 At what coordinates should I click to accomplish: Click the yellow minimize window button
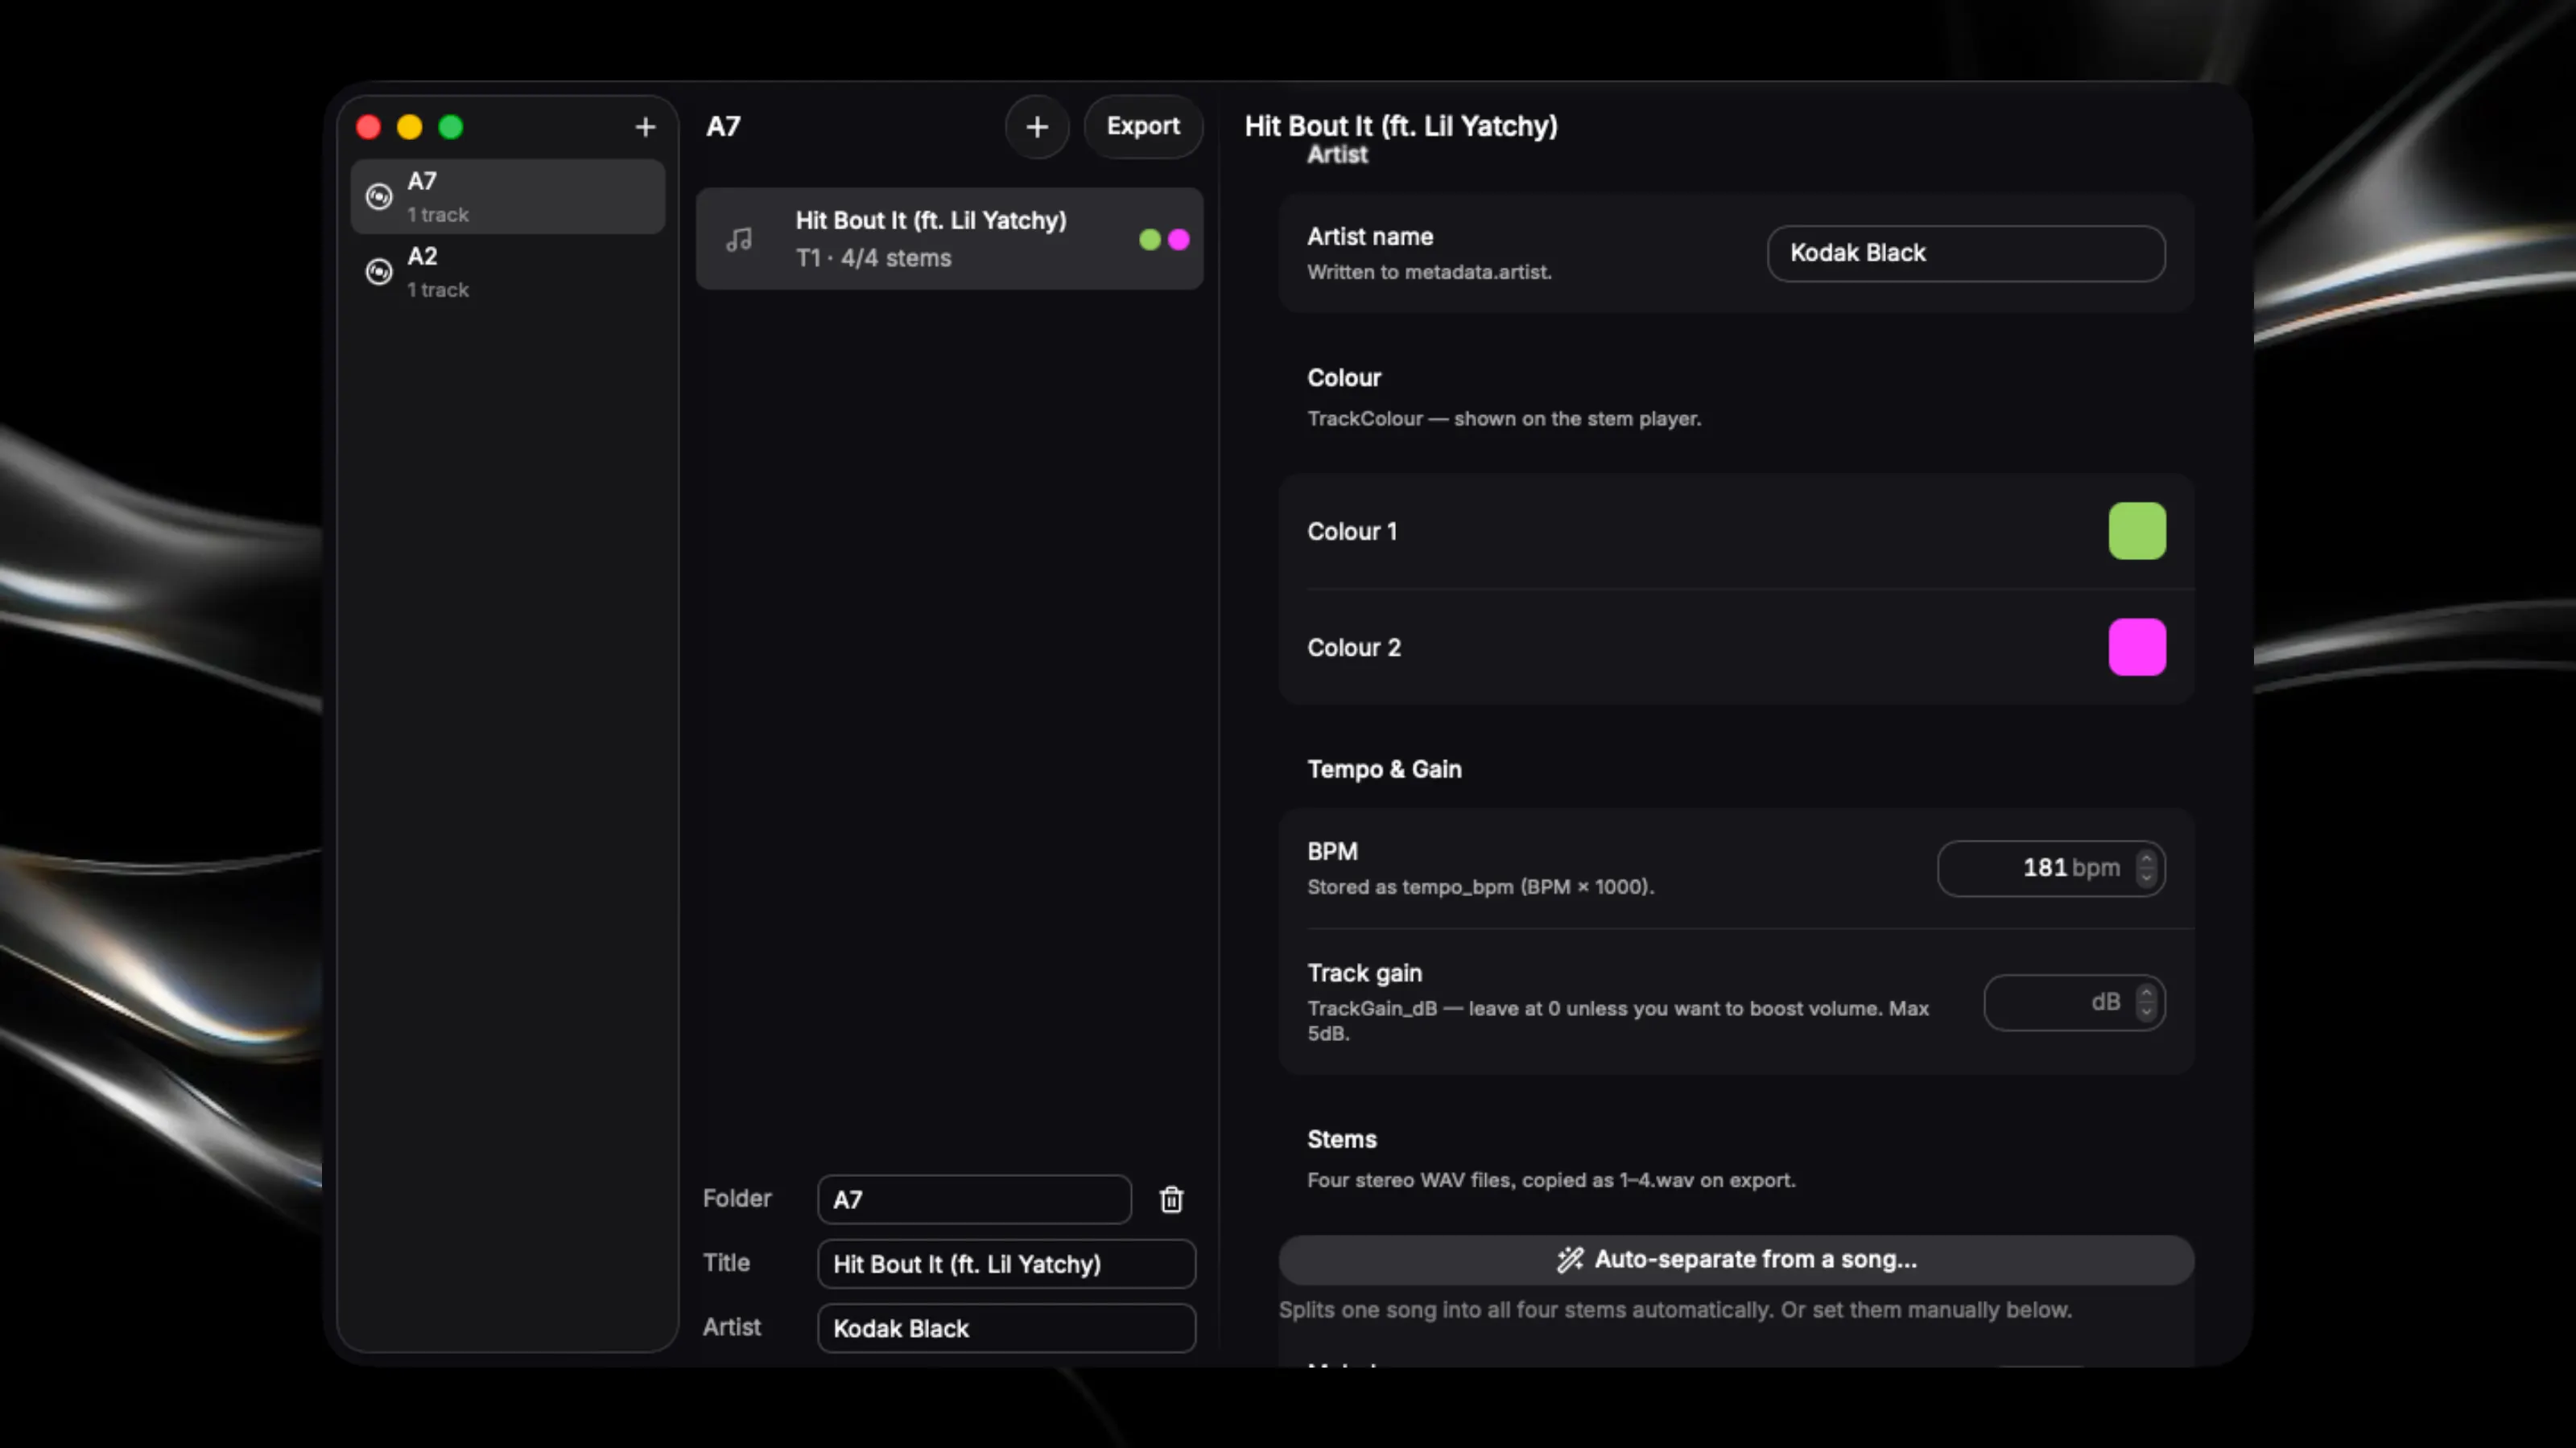(x=409, y=127)
